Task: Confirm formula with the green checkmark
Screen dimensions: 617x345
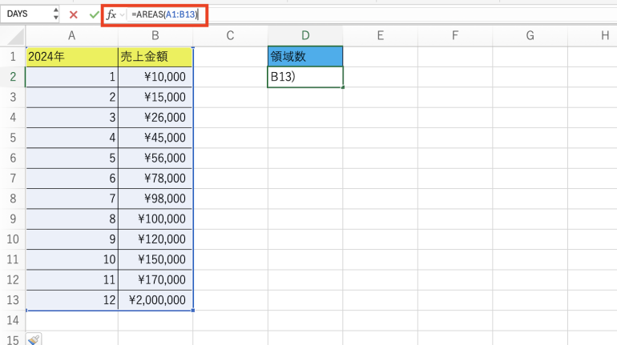Action: click(94, 14)
